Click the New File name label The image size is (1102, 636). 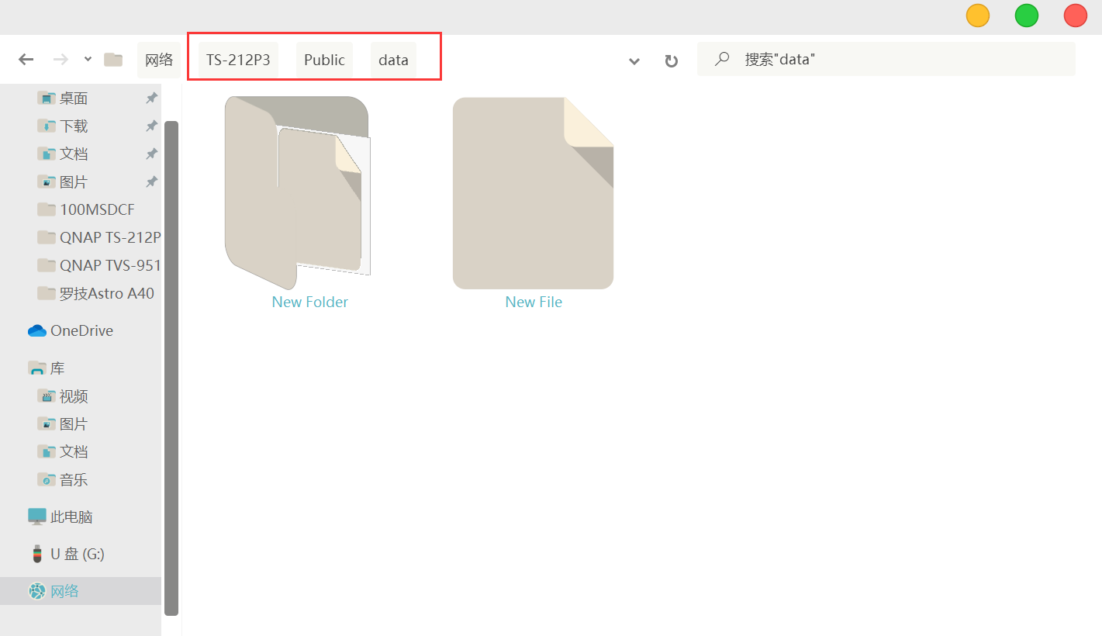coord(534,302)
